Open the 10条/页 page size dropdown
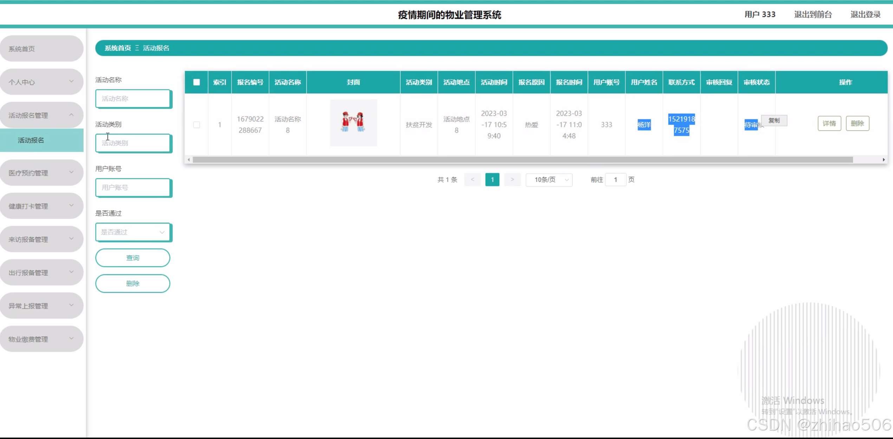Screen dimensions: 893x439 tap(549, 180)
